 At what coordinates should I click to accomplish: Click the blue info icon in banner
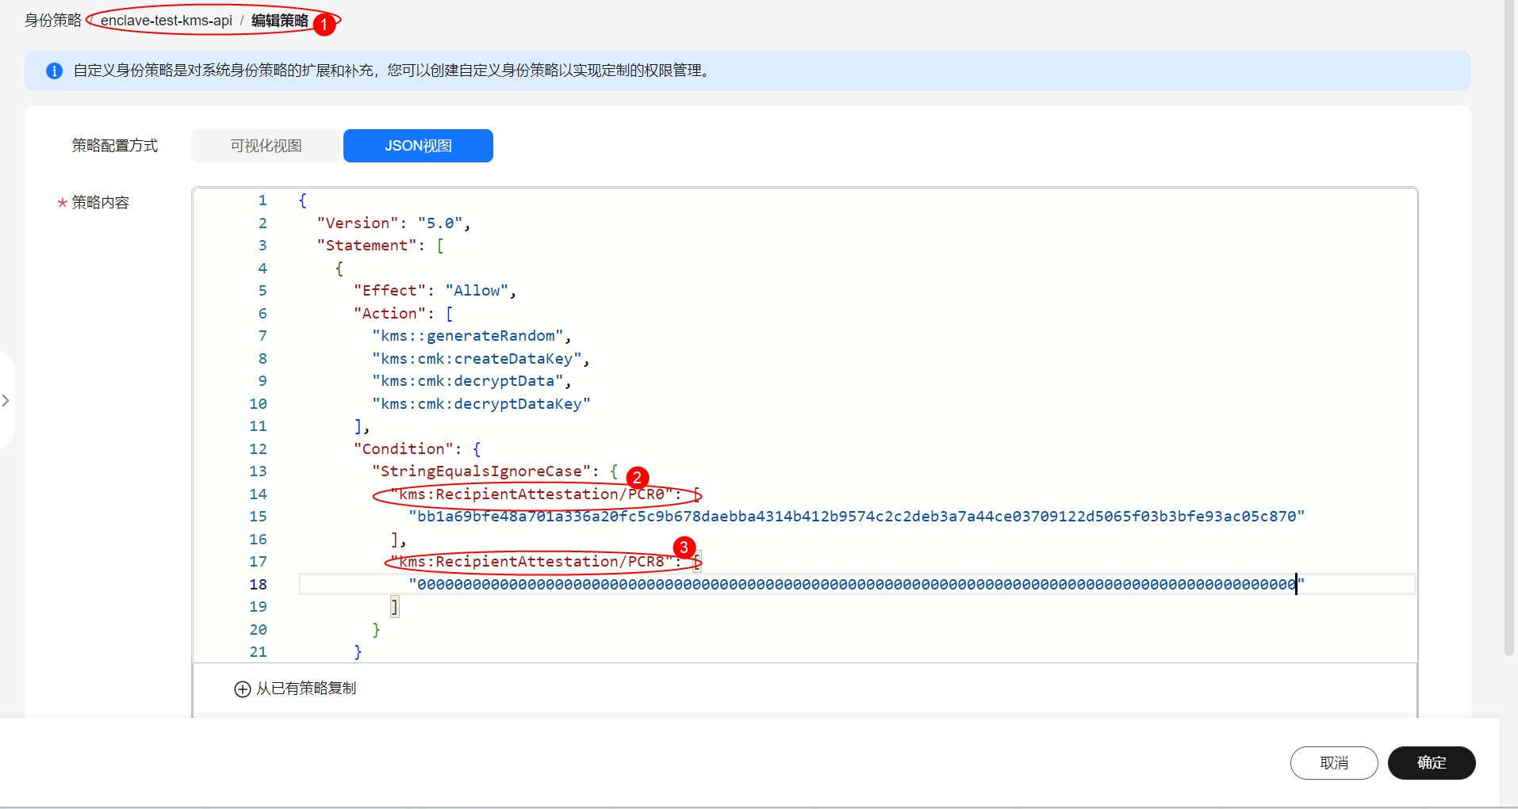[x=54, y=71]
